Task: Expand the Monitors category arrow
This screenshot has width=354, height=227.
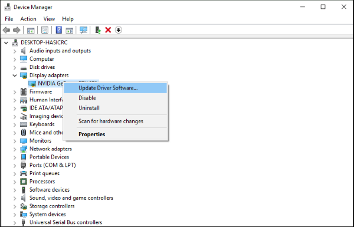Action: (x=15, y=141)
